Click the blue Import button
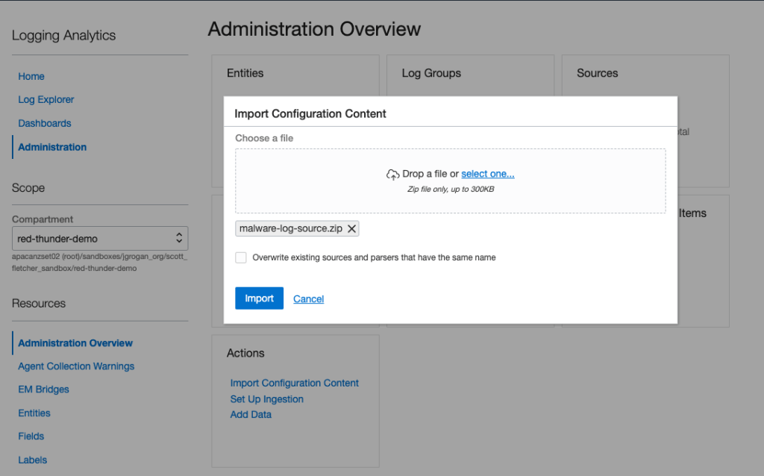Viewport: 764px width, 476px height. [x=259, y=298]
